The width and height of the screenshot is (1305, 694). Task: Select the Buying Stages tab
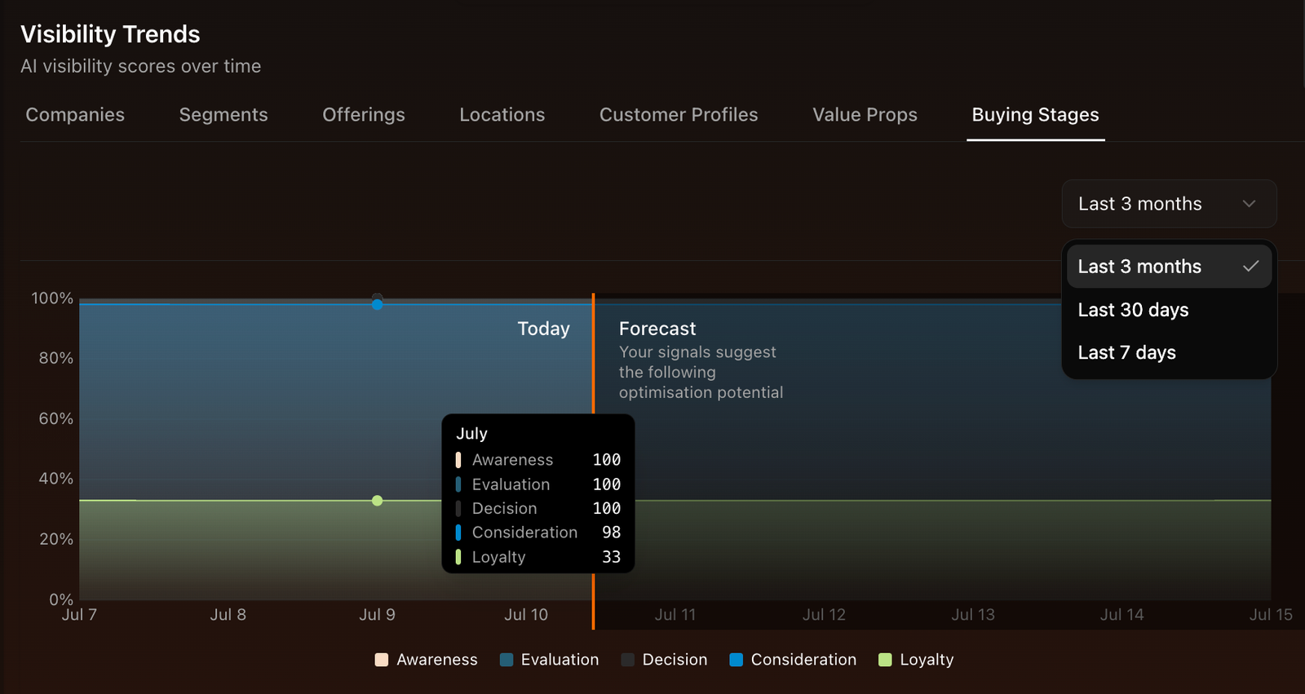(1035, 115)
